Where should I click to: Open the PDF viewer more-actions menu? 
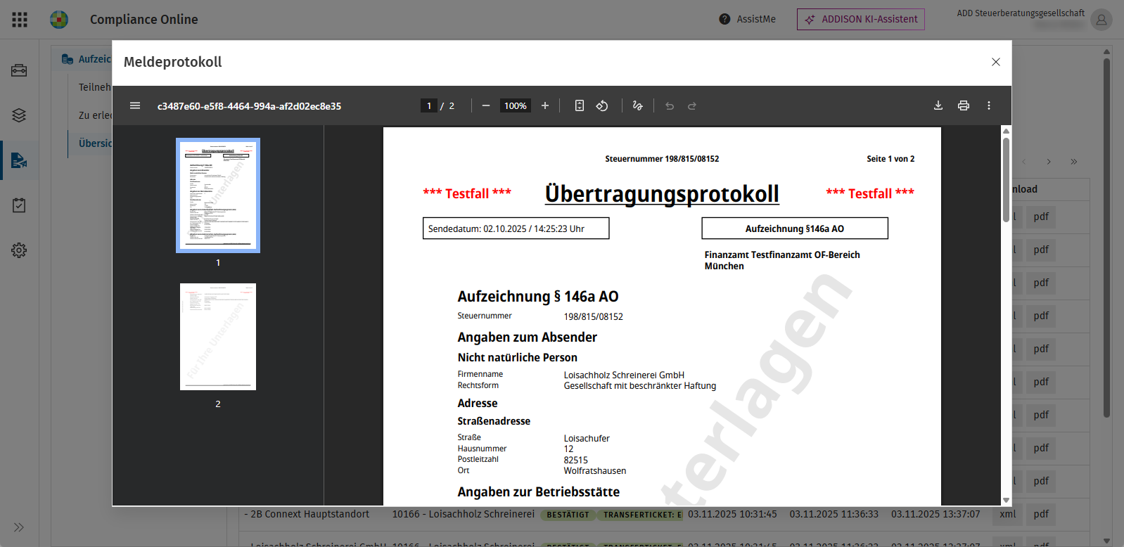[989, 105]
